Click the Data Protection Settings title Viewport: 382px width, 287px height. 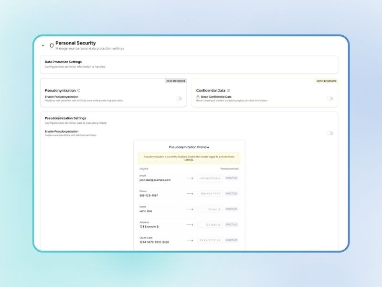pyautogui.click(x=63, y=62)
